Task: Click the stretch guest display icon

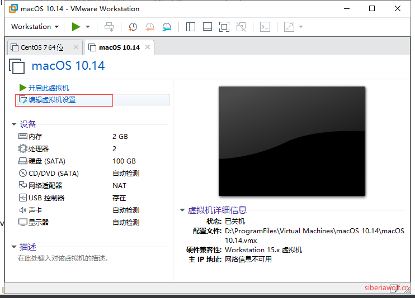Action: (289, 27)
